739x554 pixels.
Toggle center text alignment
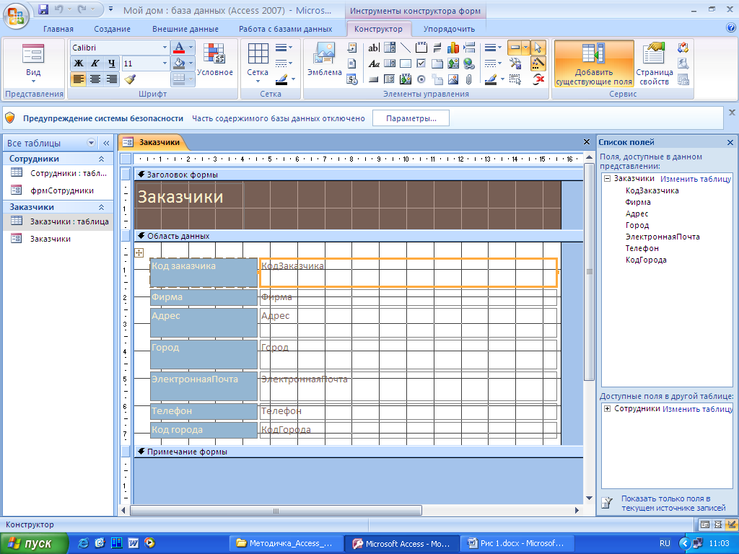pos(95,79)
